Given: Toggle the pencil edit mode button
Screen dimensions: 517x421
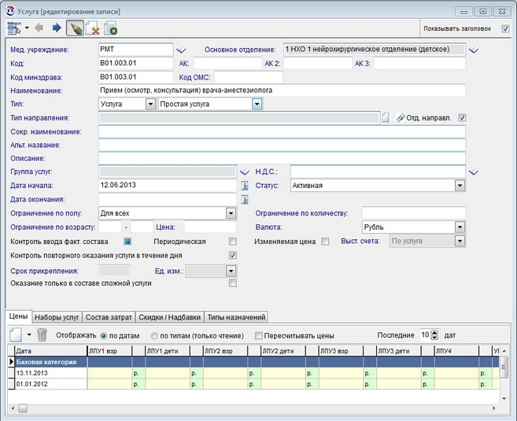Looking at the screenshot, I should tap(75, 28).
